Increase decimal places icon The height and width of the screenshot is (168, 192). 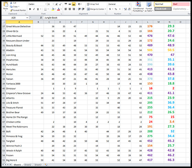click(125, 9)
